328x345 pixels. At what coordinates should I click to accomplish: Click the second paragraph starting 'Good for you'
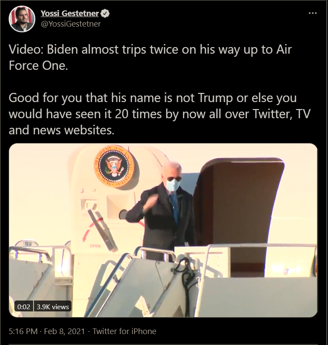159,114
